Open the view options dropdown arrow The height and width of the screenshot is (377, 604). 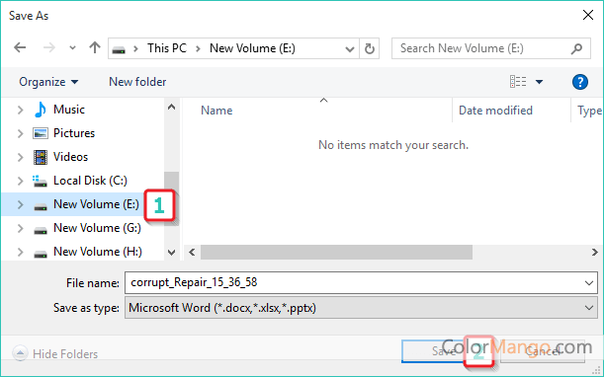(x=540, y=82)
